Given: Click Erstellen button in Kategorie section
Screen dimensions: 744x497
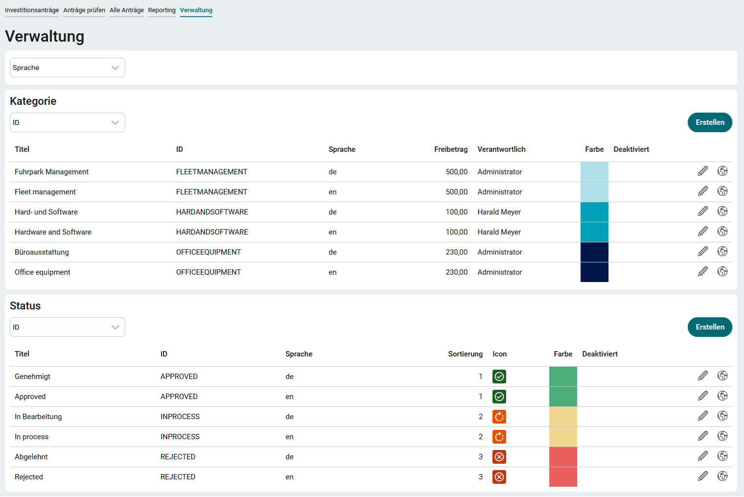Looking at the screenshot, I should 710,122.
